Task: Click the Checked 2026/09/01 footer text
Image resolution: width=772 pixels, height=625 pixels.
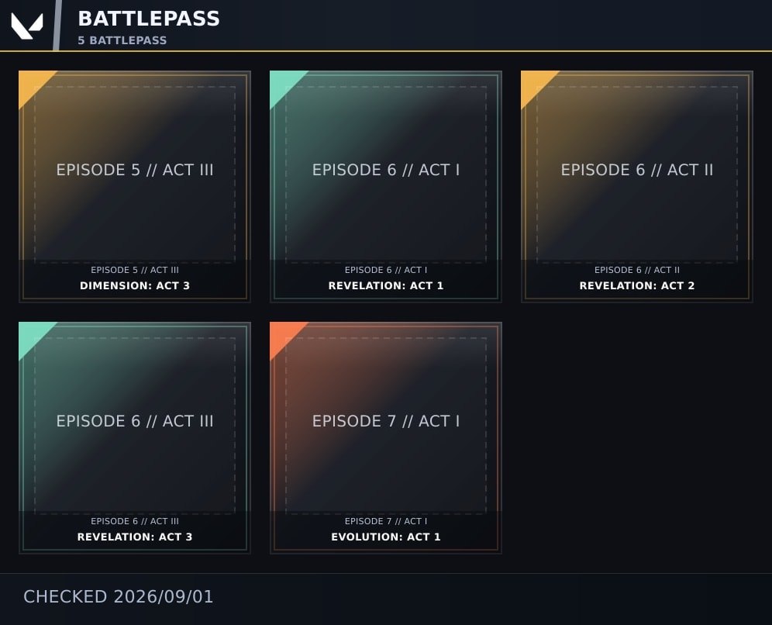Action: 118,596
